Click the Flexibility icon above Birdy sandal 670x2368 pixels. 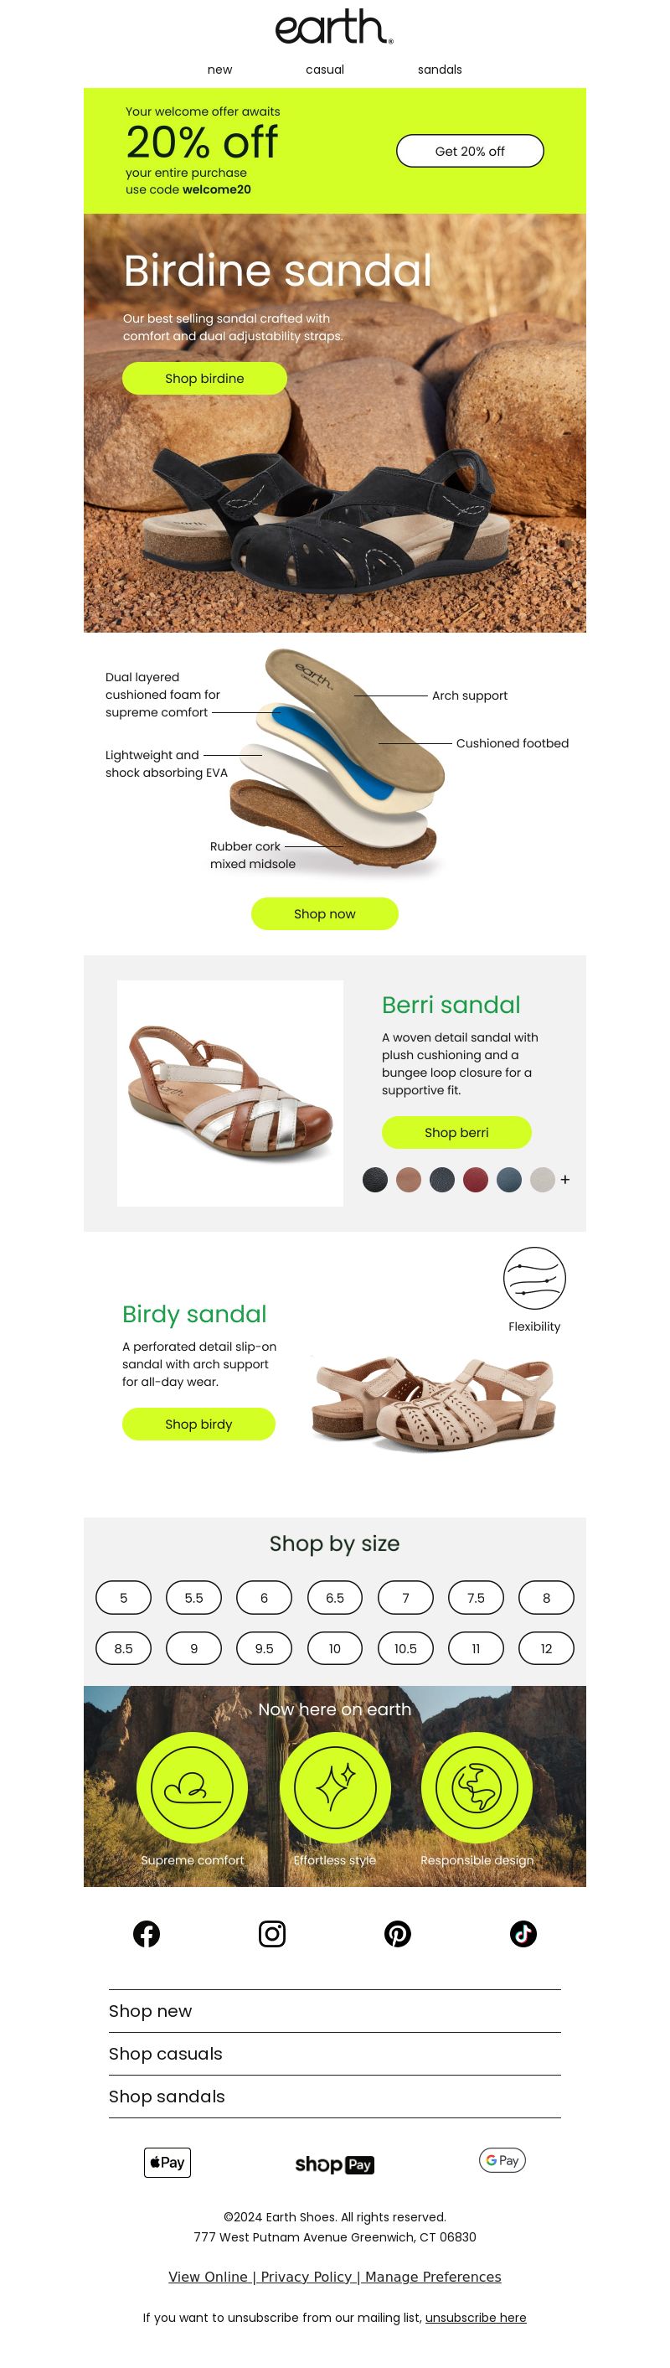click(x=534, y=1278)
